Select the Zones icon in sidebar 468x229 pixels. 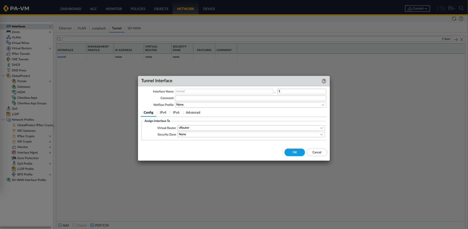click(9, 32)
